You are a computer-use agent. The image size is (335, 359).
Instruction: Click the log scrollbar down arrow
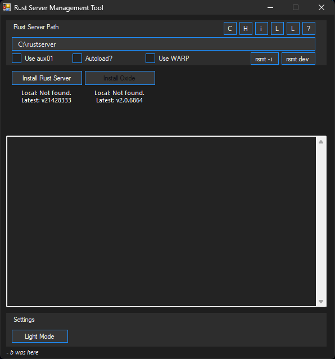click(x=321, y=302)
